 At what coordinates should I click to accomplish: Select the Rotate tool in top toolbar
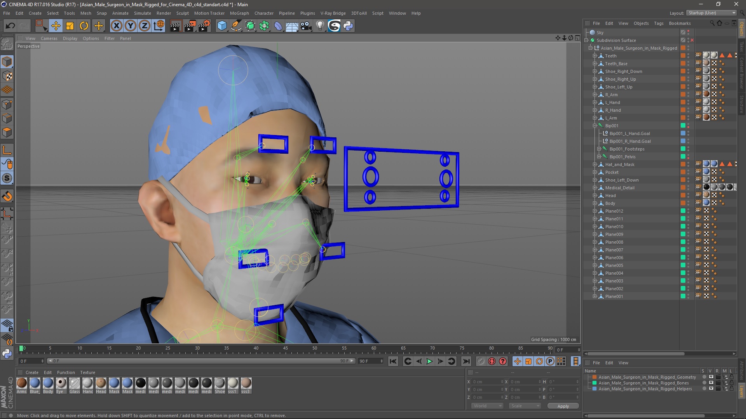(x=84, y=26)
